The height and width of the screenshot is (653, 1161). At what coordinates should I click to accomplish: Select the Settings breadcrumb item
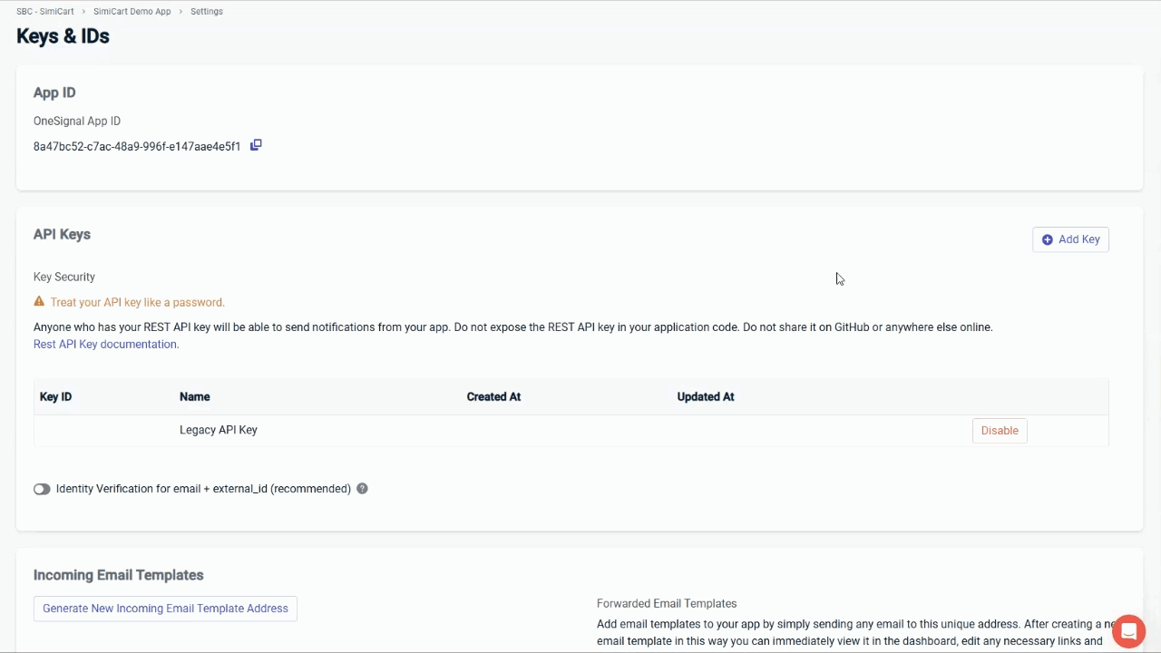(x=207, y=12)
